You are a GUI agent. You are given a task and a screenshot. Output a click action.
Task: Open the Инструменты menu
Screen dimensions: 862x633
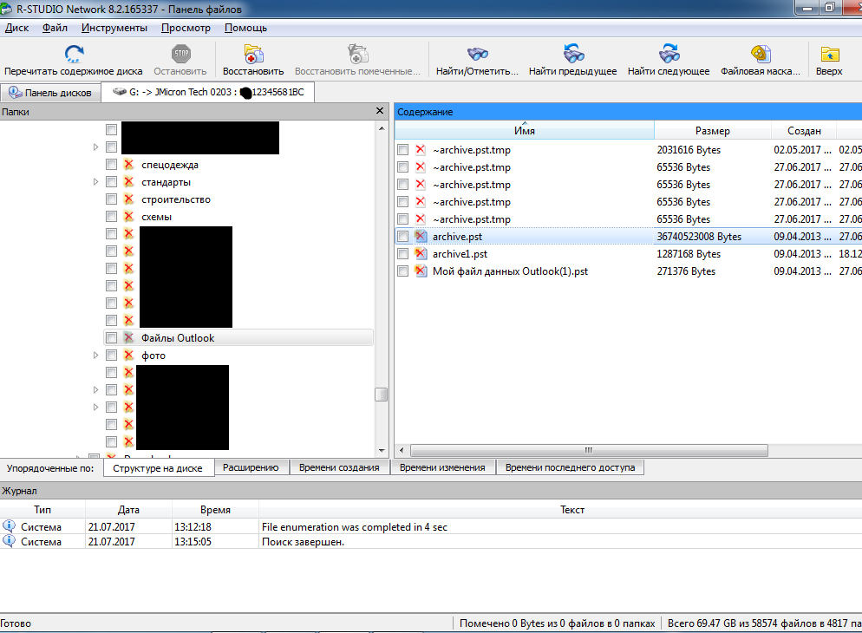pos(114,28)
